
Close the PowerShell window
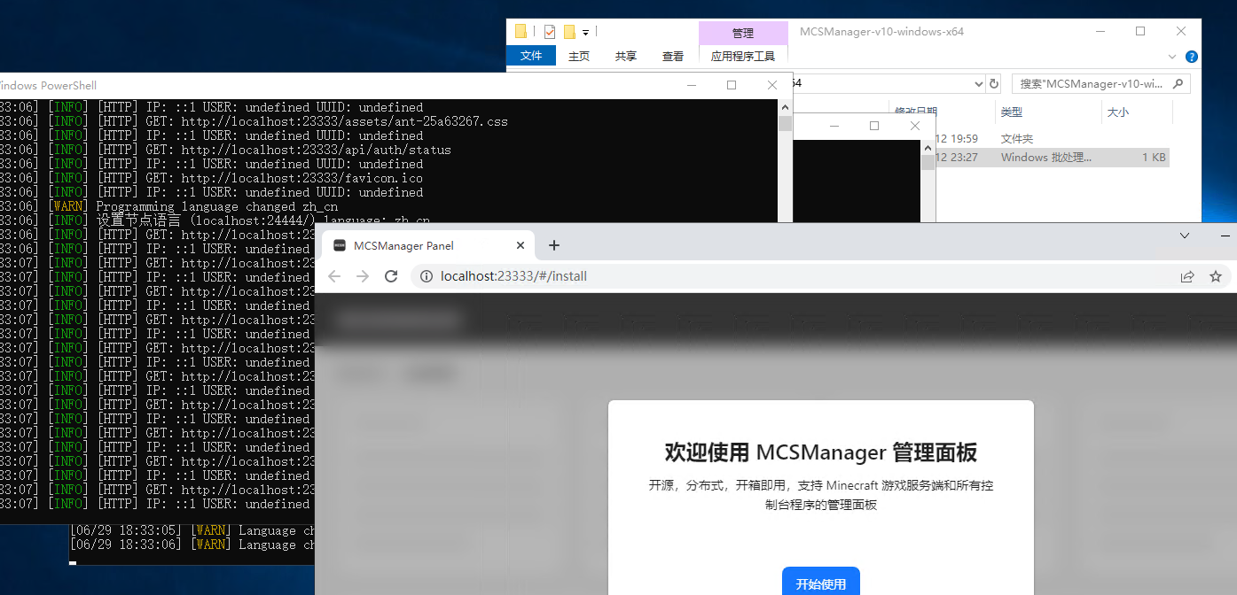[x=772, y=85]
